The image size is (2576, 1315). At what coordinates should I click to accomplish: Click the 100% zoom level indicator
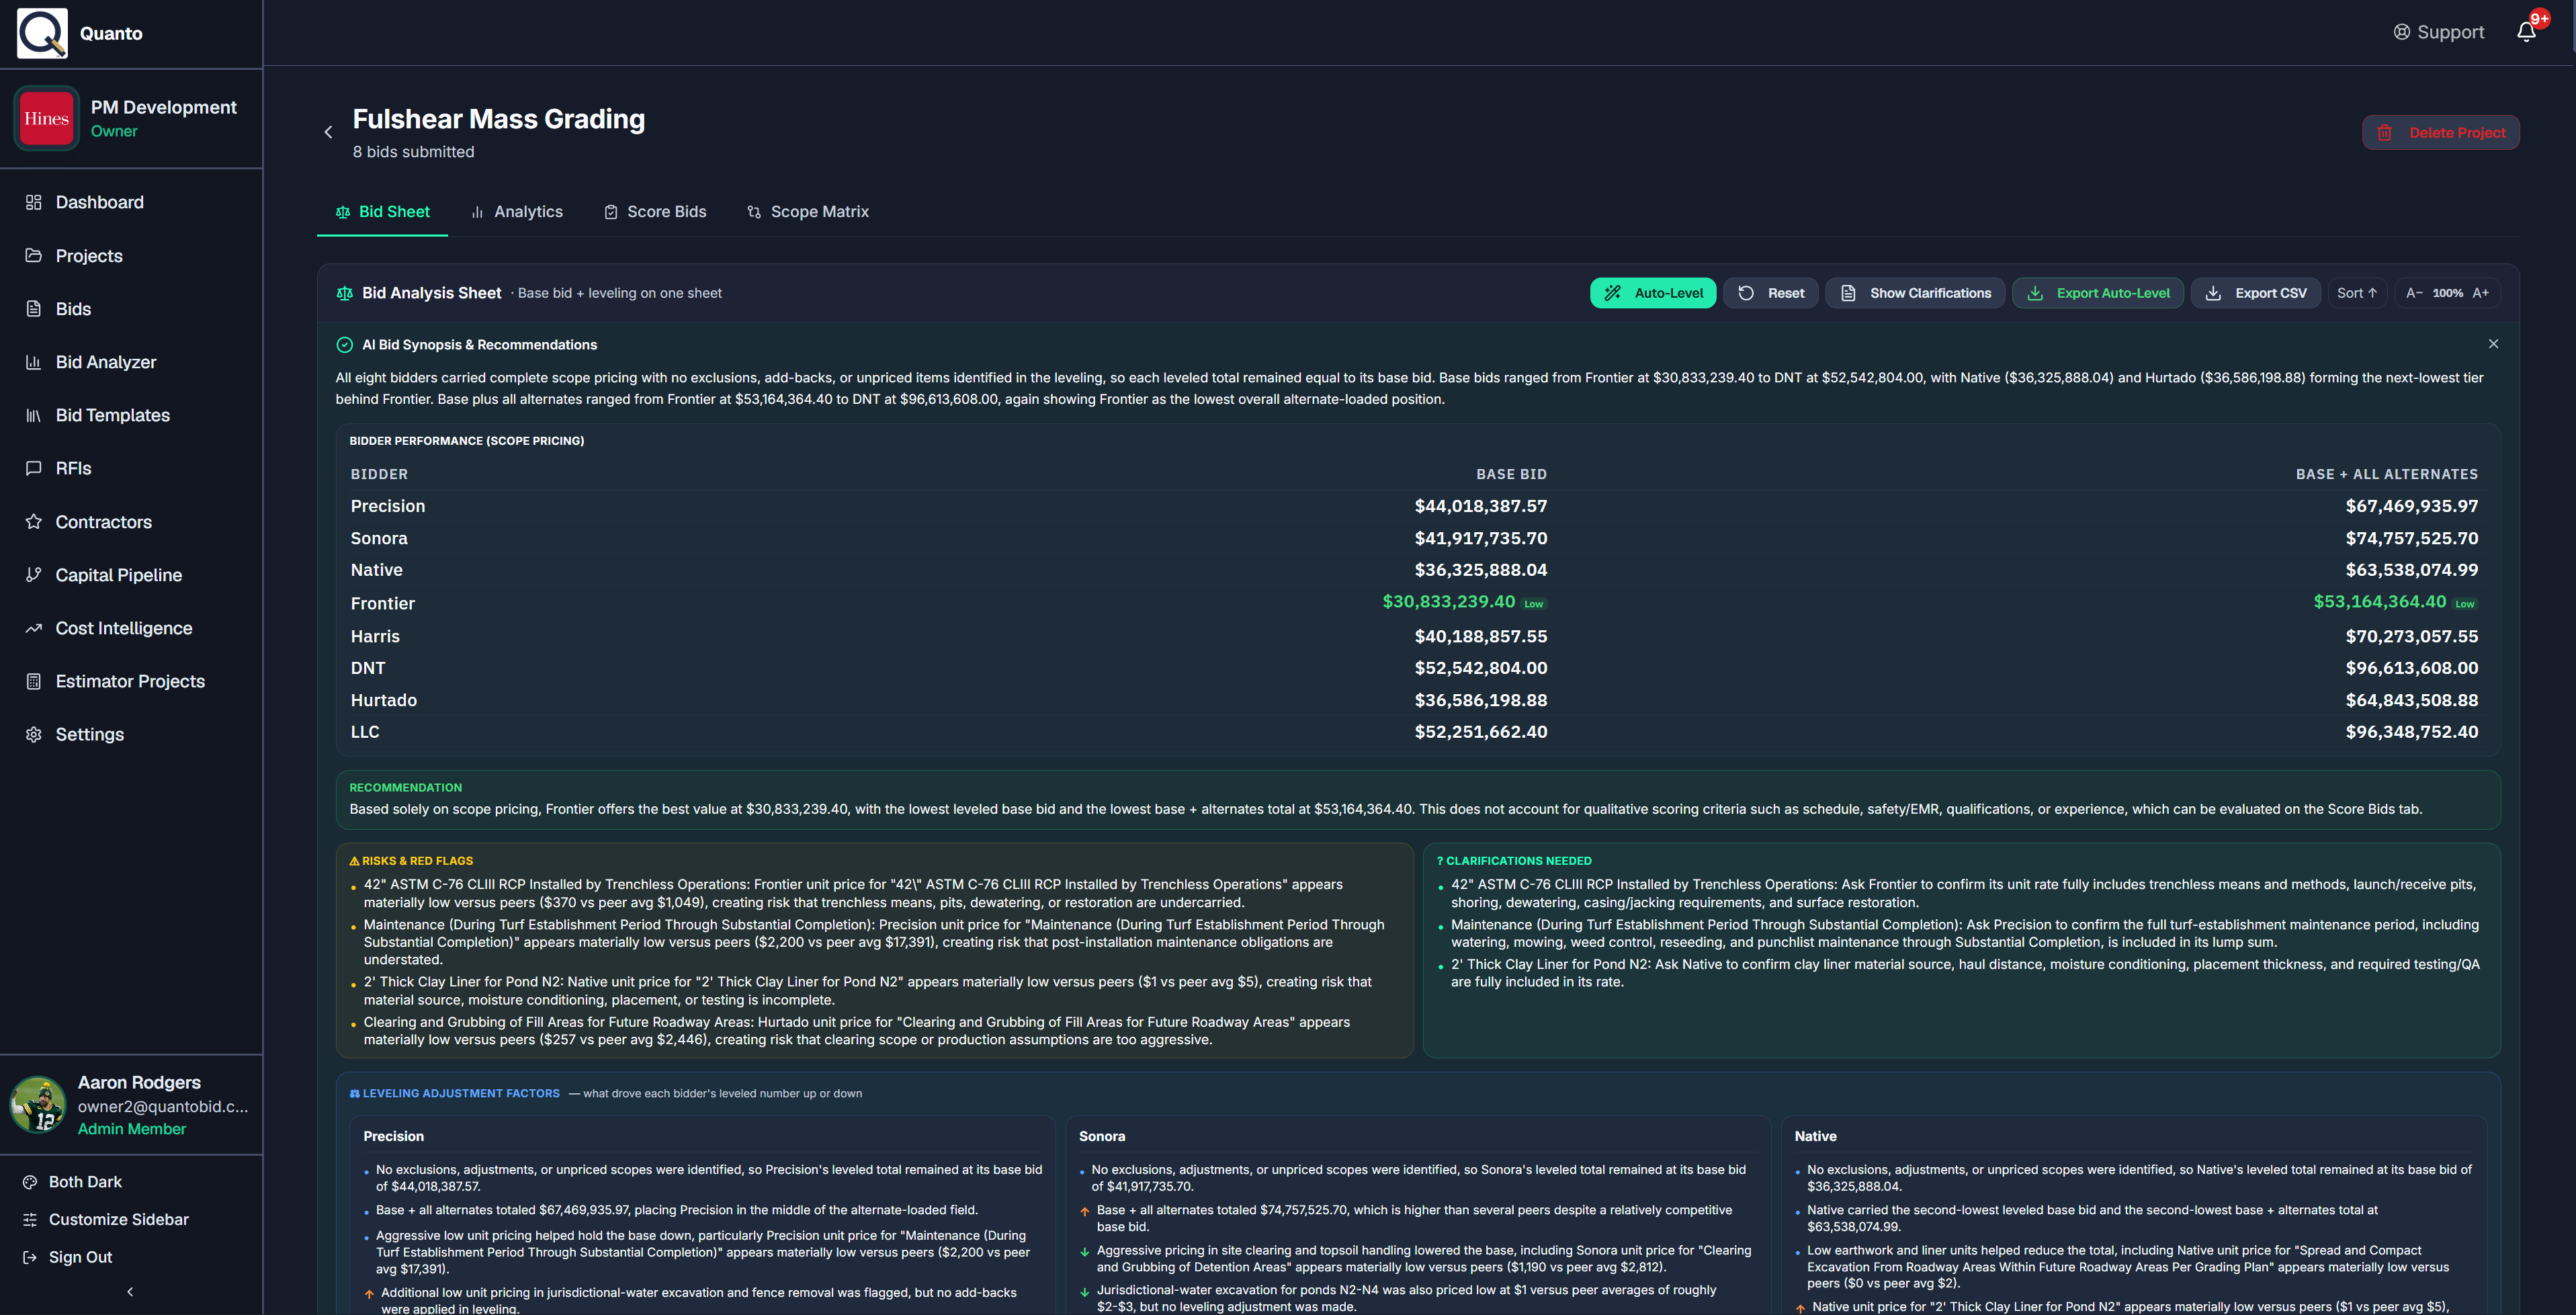tap(2448, 293)
